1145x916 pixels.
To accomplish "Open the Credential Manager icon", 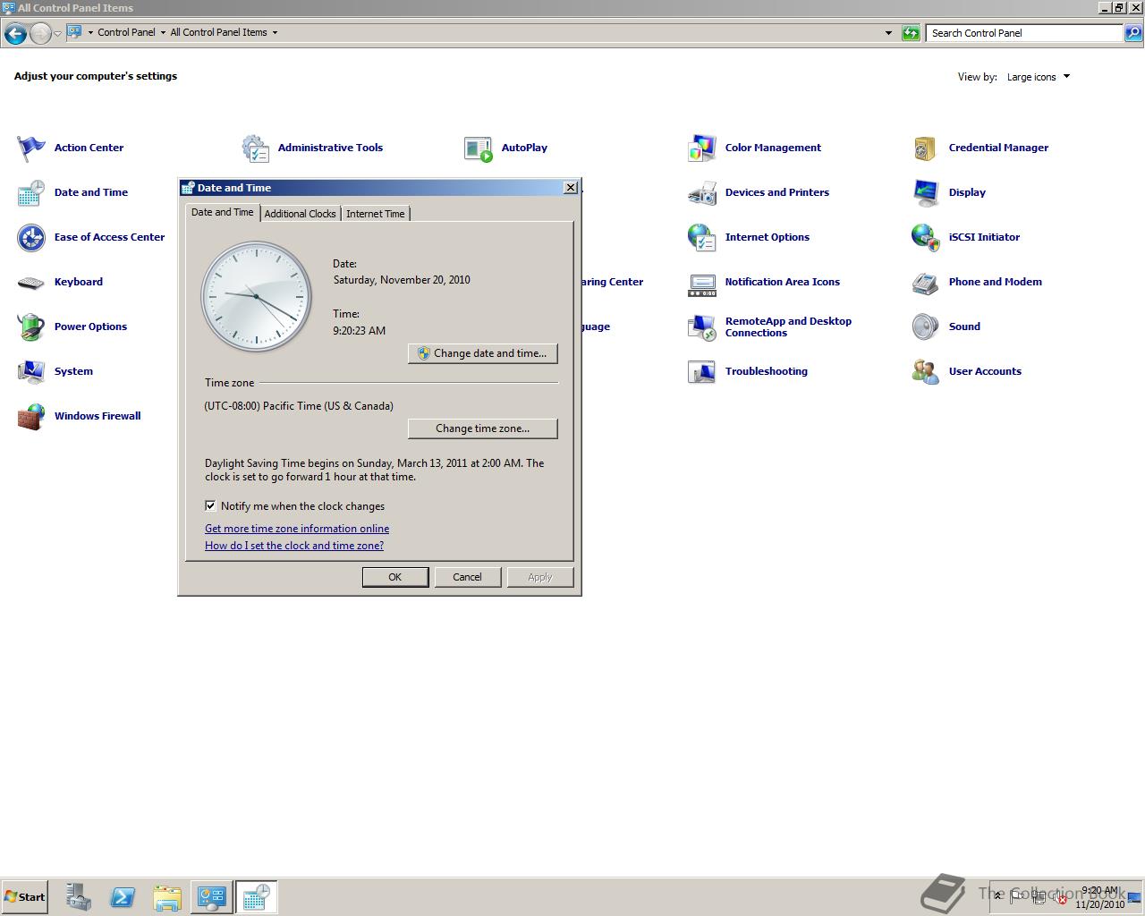I will [926, 148].
